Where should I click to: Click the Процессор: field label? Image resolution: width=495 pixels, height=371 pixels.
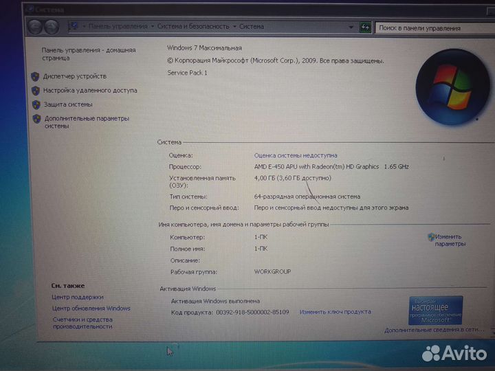[185, 167]
